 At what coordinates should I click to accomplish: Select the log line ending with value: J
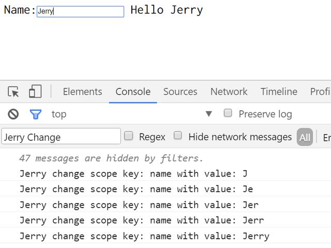point(133,174)
